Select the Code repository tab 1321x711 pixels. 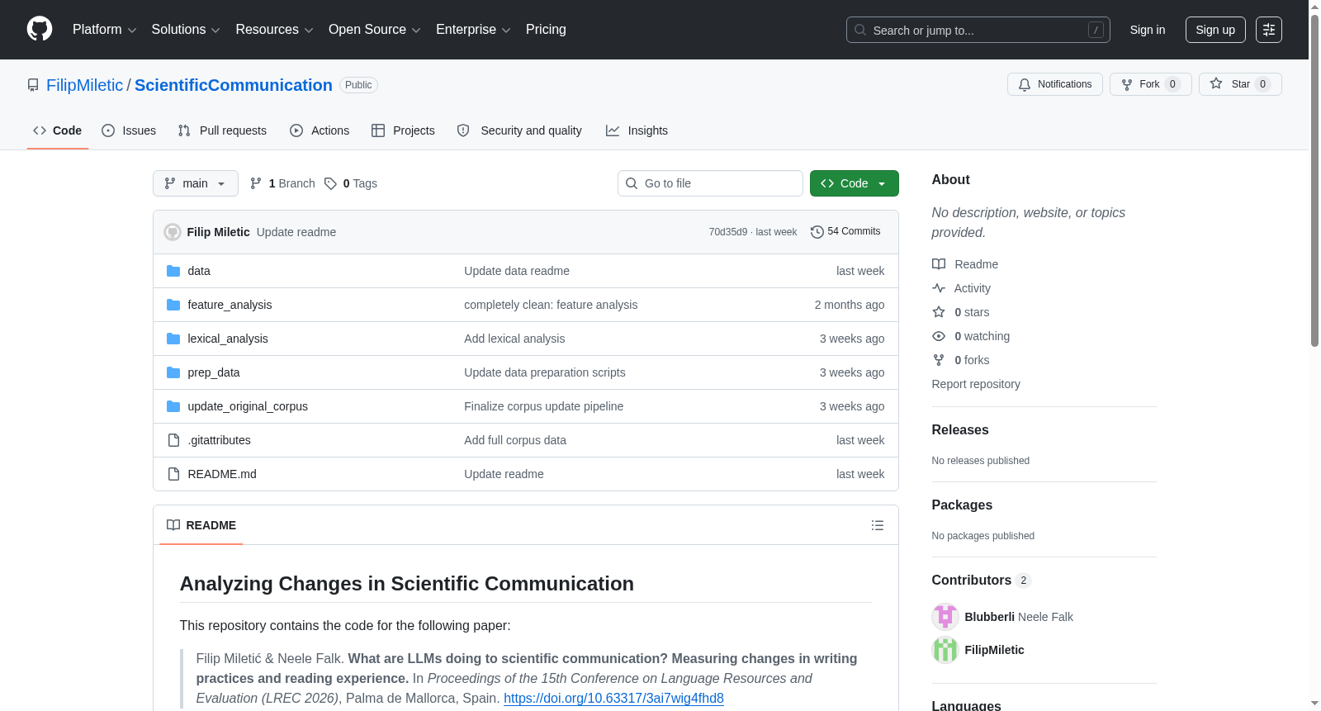pos(58,130)
